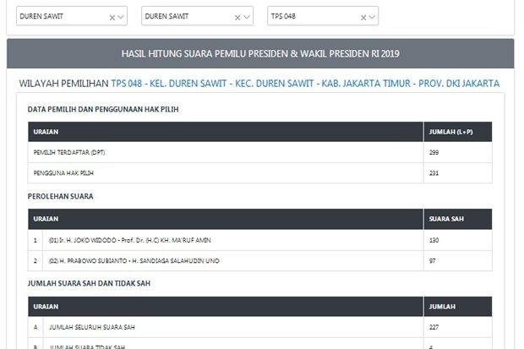The height and width of the screenshot is (349, 524).
Task: Select the vote count 97
Action: pyautogui.click(x=432, y=261)
